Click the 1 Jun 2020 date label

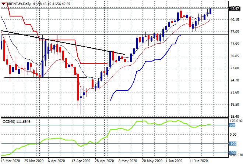174,161
